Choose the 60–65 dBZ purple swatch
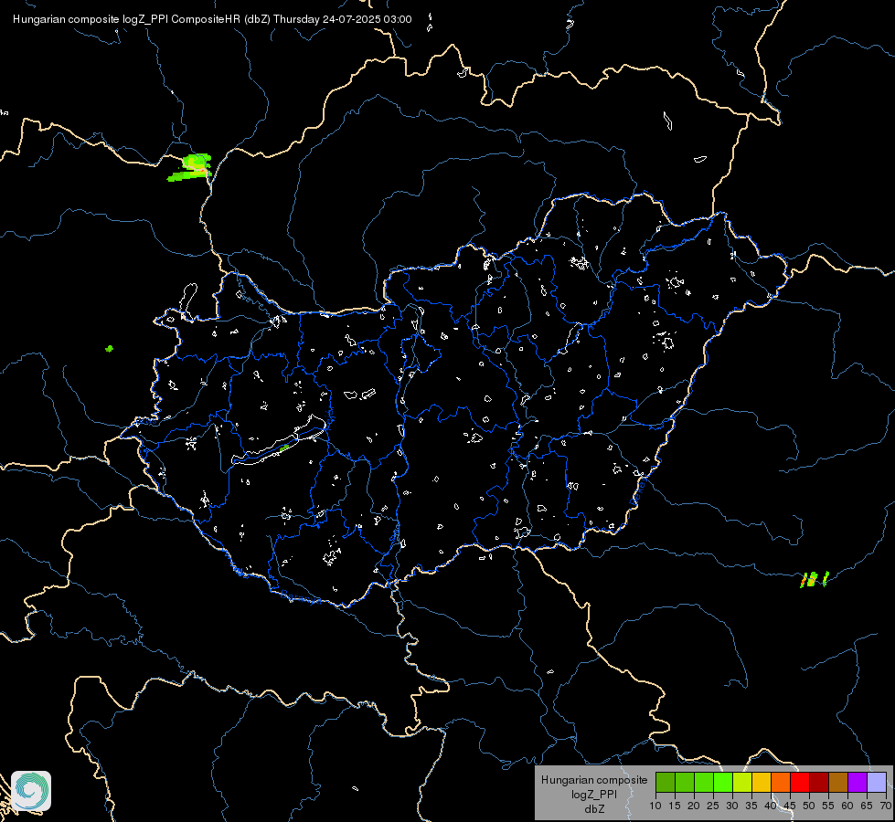 coord(858,782)
